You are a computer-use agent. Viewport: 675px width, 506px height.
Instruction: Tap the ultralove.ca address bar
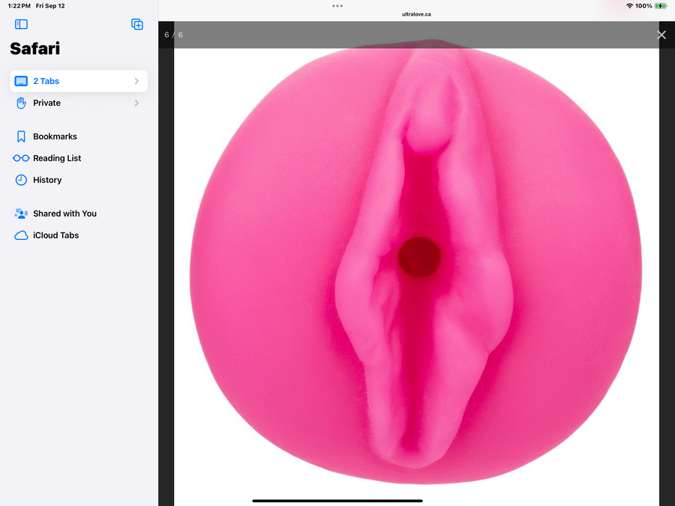pos(416,14)
